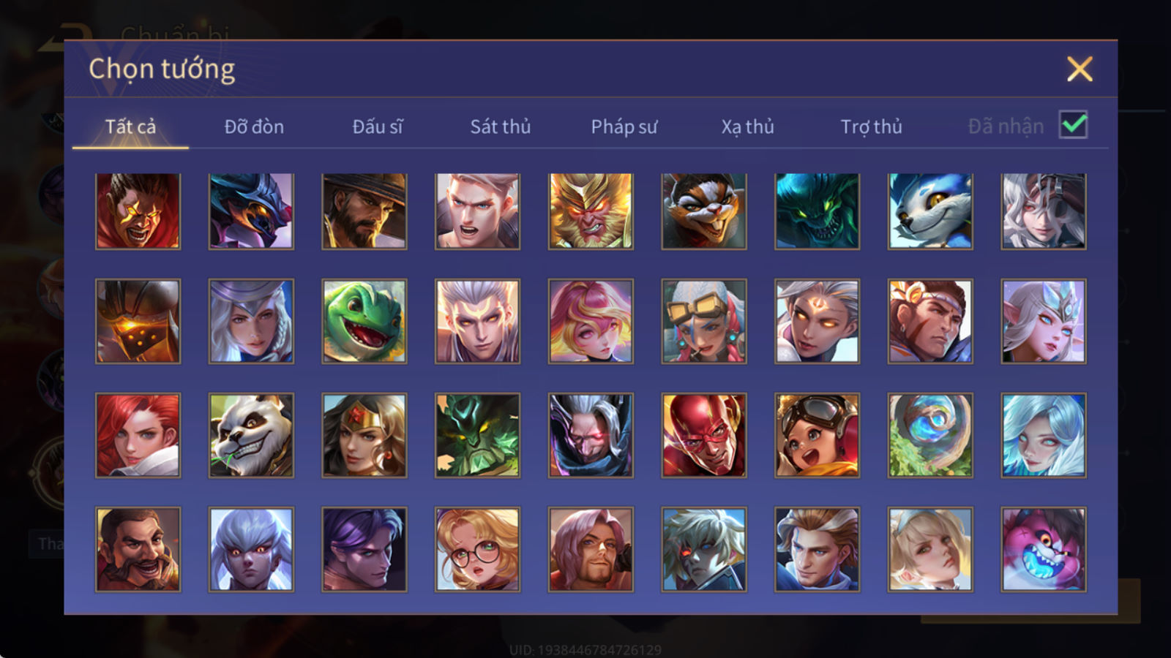Pick the green tree monster hero
The width and height of the screenshot is (1171, 658).
(477, 435)
